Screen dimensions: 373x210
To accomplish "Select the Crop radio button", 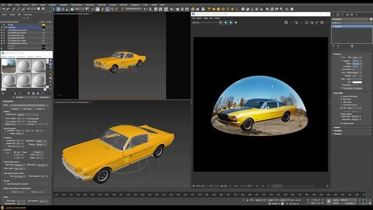I will tap(15, 152).
